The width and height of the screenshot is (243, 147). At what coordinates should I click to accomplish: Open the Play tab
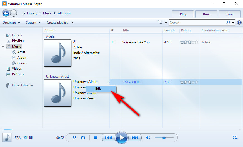tap(183, 14)
